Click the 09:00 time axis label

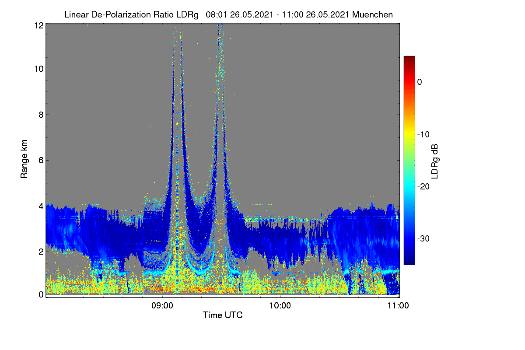pos(162,306)
